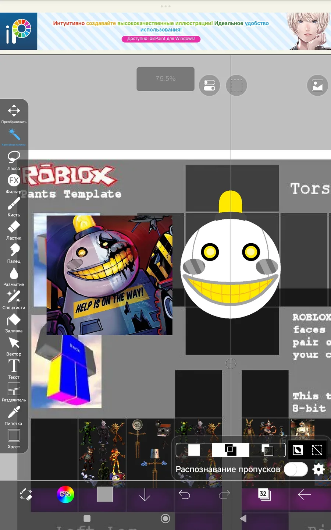
Task: Select the Magic Wand tool
Action: pyautogui.click(x=14, y=137)
